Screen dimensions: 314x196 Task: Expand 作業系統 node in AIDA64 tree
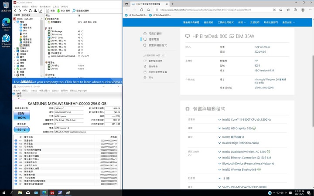tap(15, 51)
